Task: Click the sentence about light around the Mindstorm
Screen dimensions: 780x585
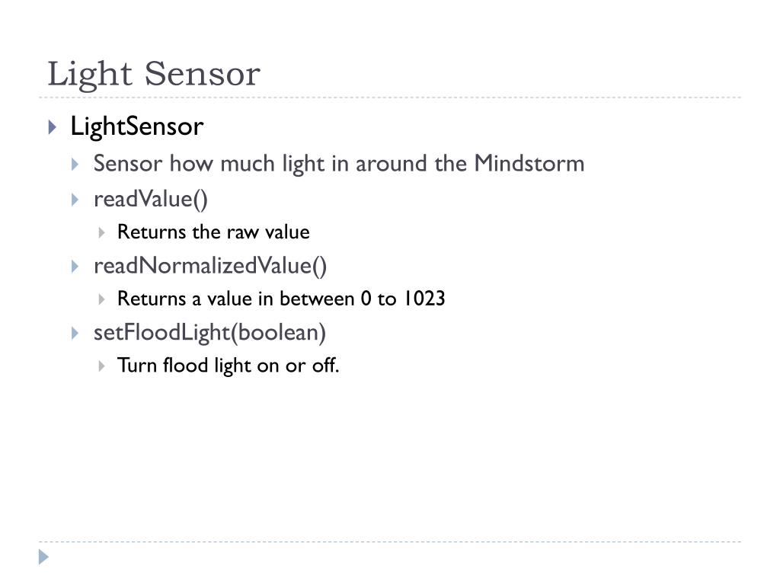Action: (x=339, y=164)
